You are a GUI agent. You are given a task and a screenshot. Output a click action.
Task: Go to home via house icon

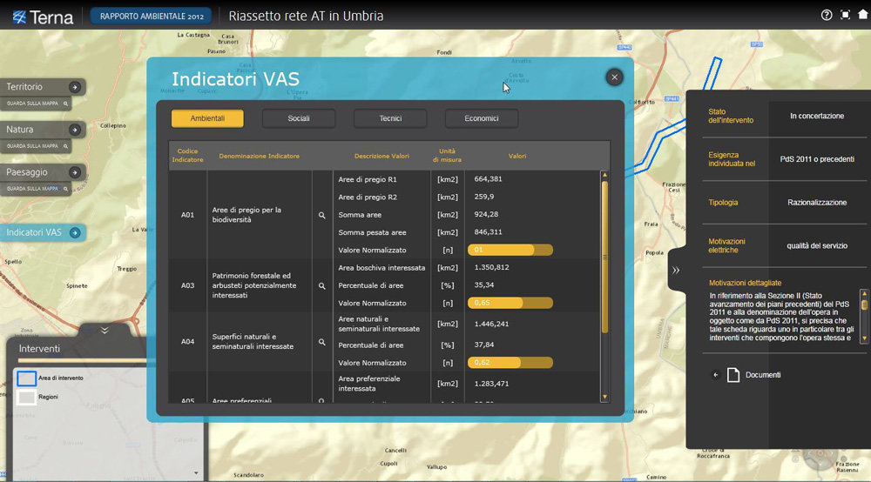(x=862, y=15)
